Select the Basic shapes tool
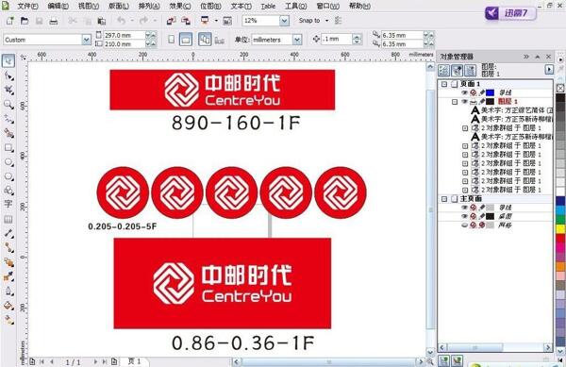The height and width of the screenshot is (367, 566). click(x=8, y=191)
